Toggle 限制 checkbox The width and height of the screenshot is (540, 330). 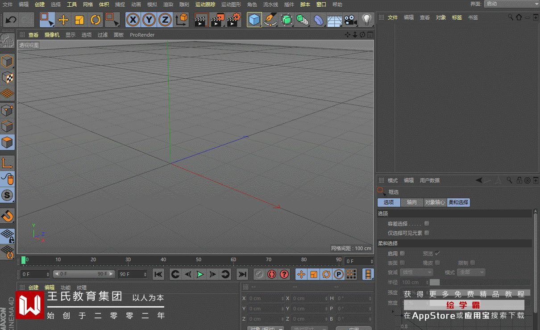click(473, 263)
